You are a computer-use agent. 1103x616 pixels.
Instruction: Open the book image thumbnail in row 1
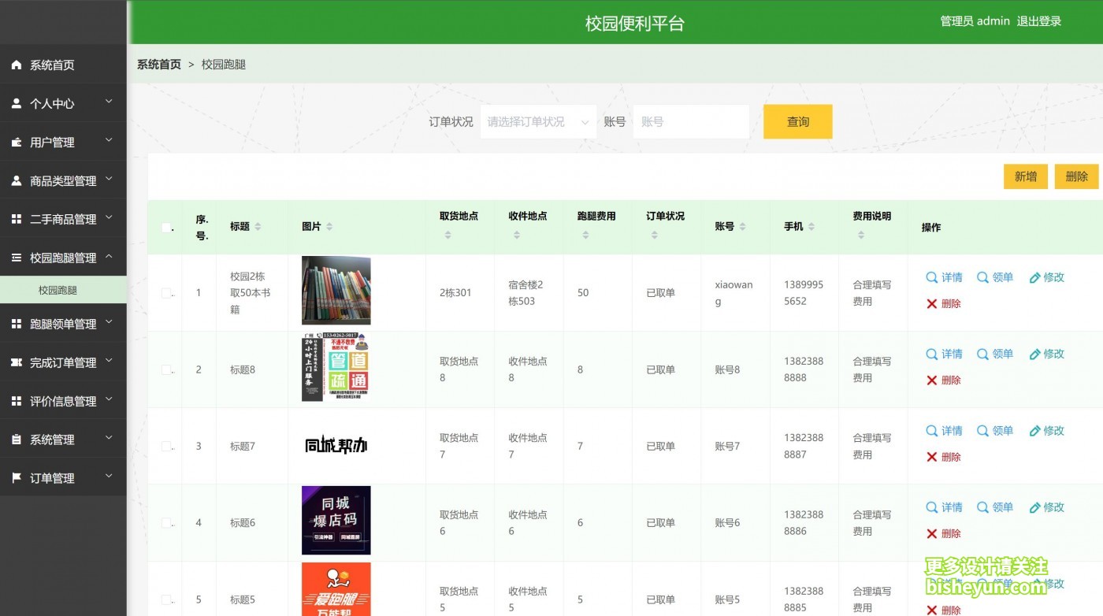pyautogui.click(x=336, y=291)
